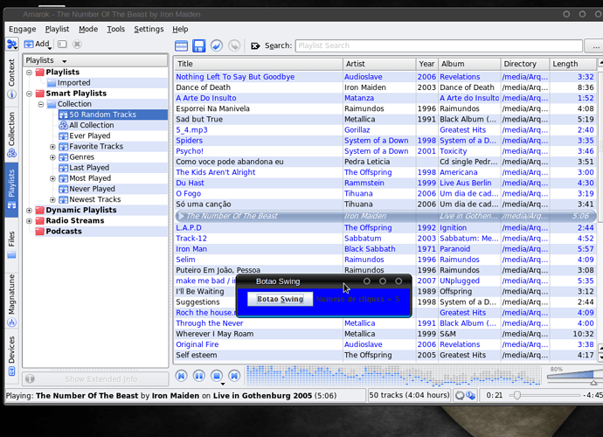The image size is (603, 437).
Task: Skip to the next track
Action: pos(234,376)
